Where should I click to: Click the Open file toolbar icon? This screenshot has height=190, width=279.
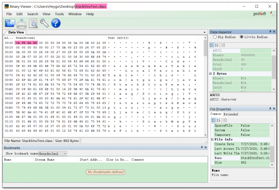pyautogui.click(x=10, y=23)
